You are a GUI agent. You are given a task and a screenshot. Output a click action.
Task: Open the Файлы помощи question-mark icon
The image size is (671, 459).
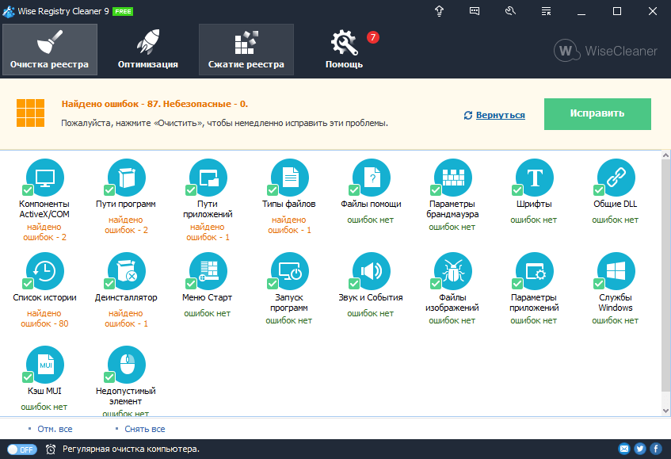tap(372, 178)
